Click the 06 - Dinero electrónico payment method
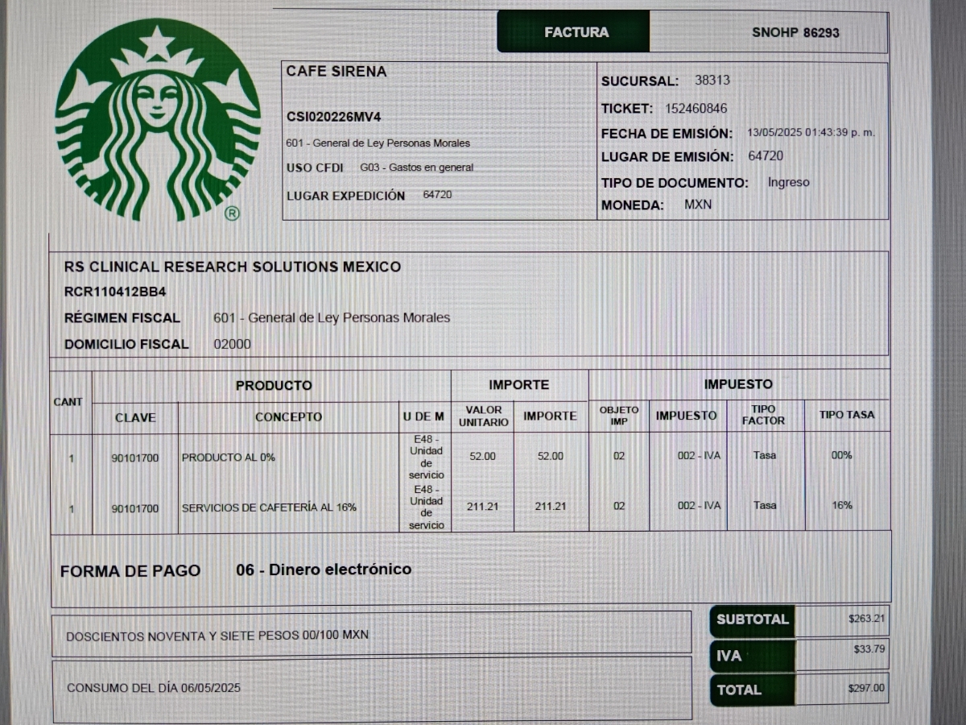This screenshot has height=725, width=966. click(324, 570)
